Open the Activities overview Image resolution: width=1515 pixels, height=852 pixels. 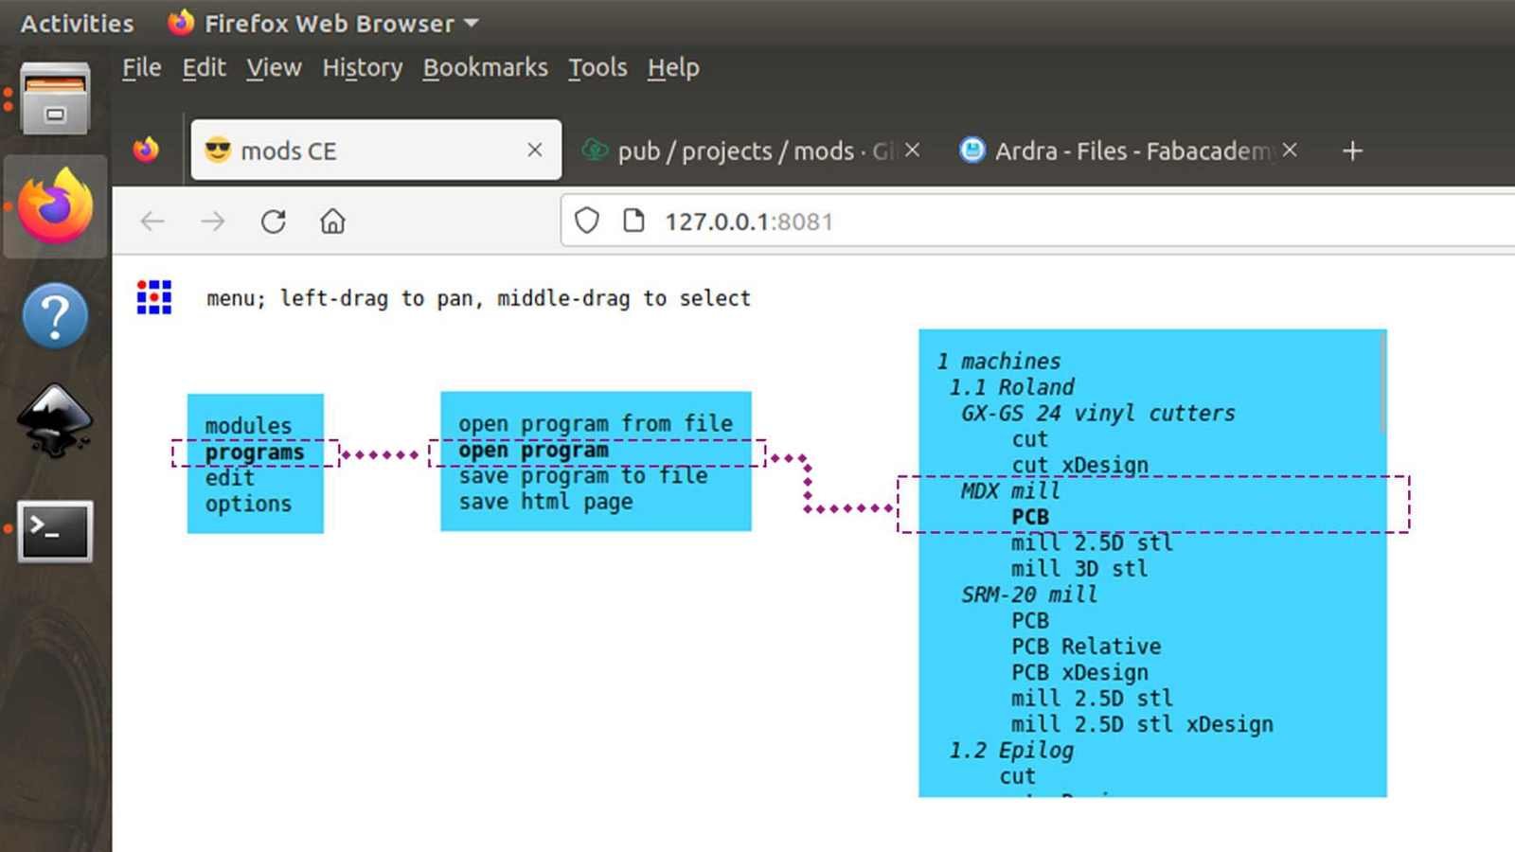pyautogui.click(x=77, y=23)
